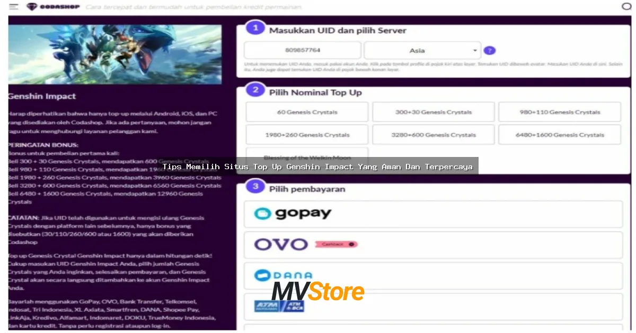Click the Pilih Nominal Top Up heading
Screen dimensions: 636x333
[x=315, y=92]
